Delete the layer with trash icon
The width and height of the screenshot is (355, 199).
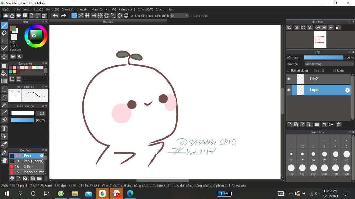[x=339, y=124]
